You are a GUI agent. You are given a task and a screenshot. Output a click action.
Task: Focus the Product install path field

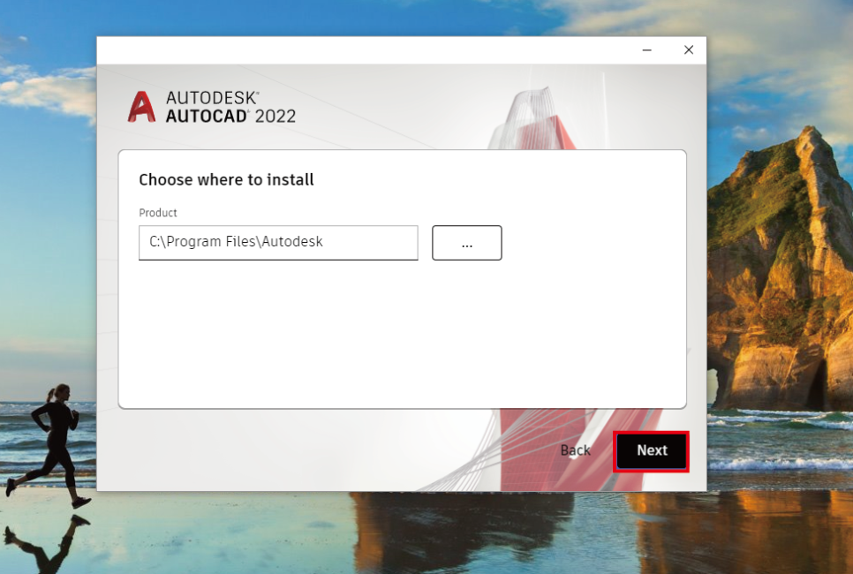click(x=278, y=243)
